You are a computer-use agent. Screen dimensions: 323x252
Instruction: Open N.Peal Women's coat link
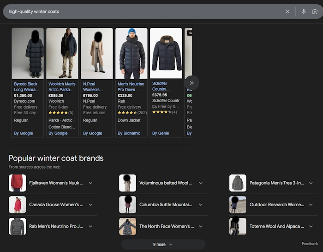point(93,86)
